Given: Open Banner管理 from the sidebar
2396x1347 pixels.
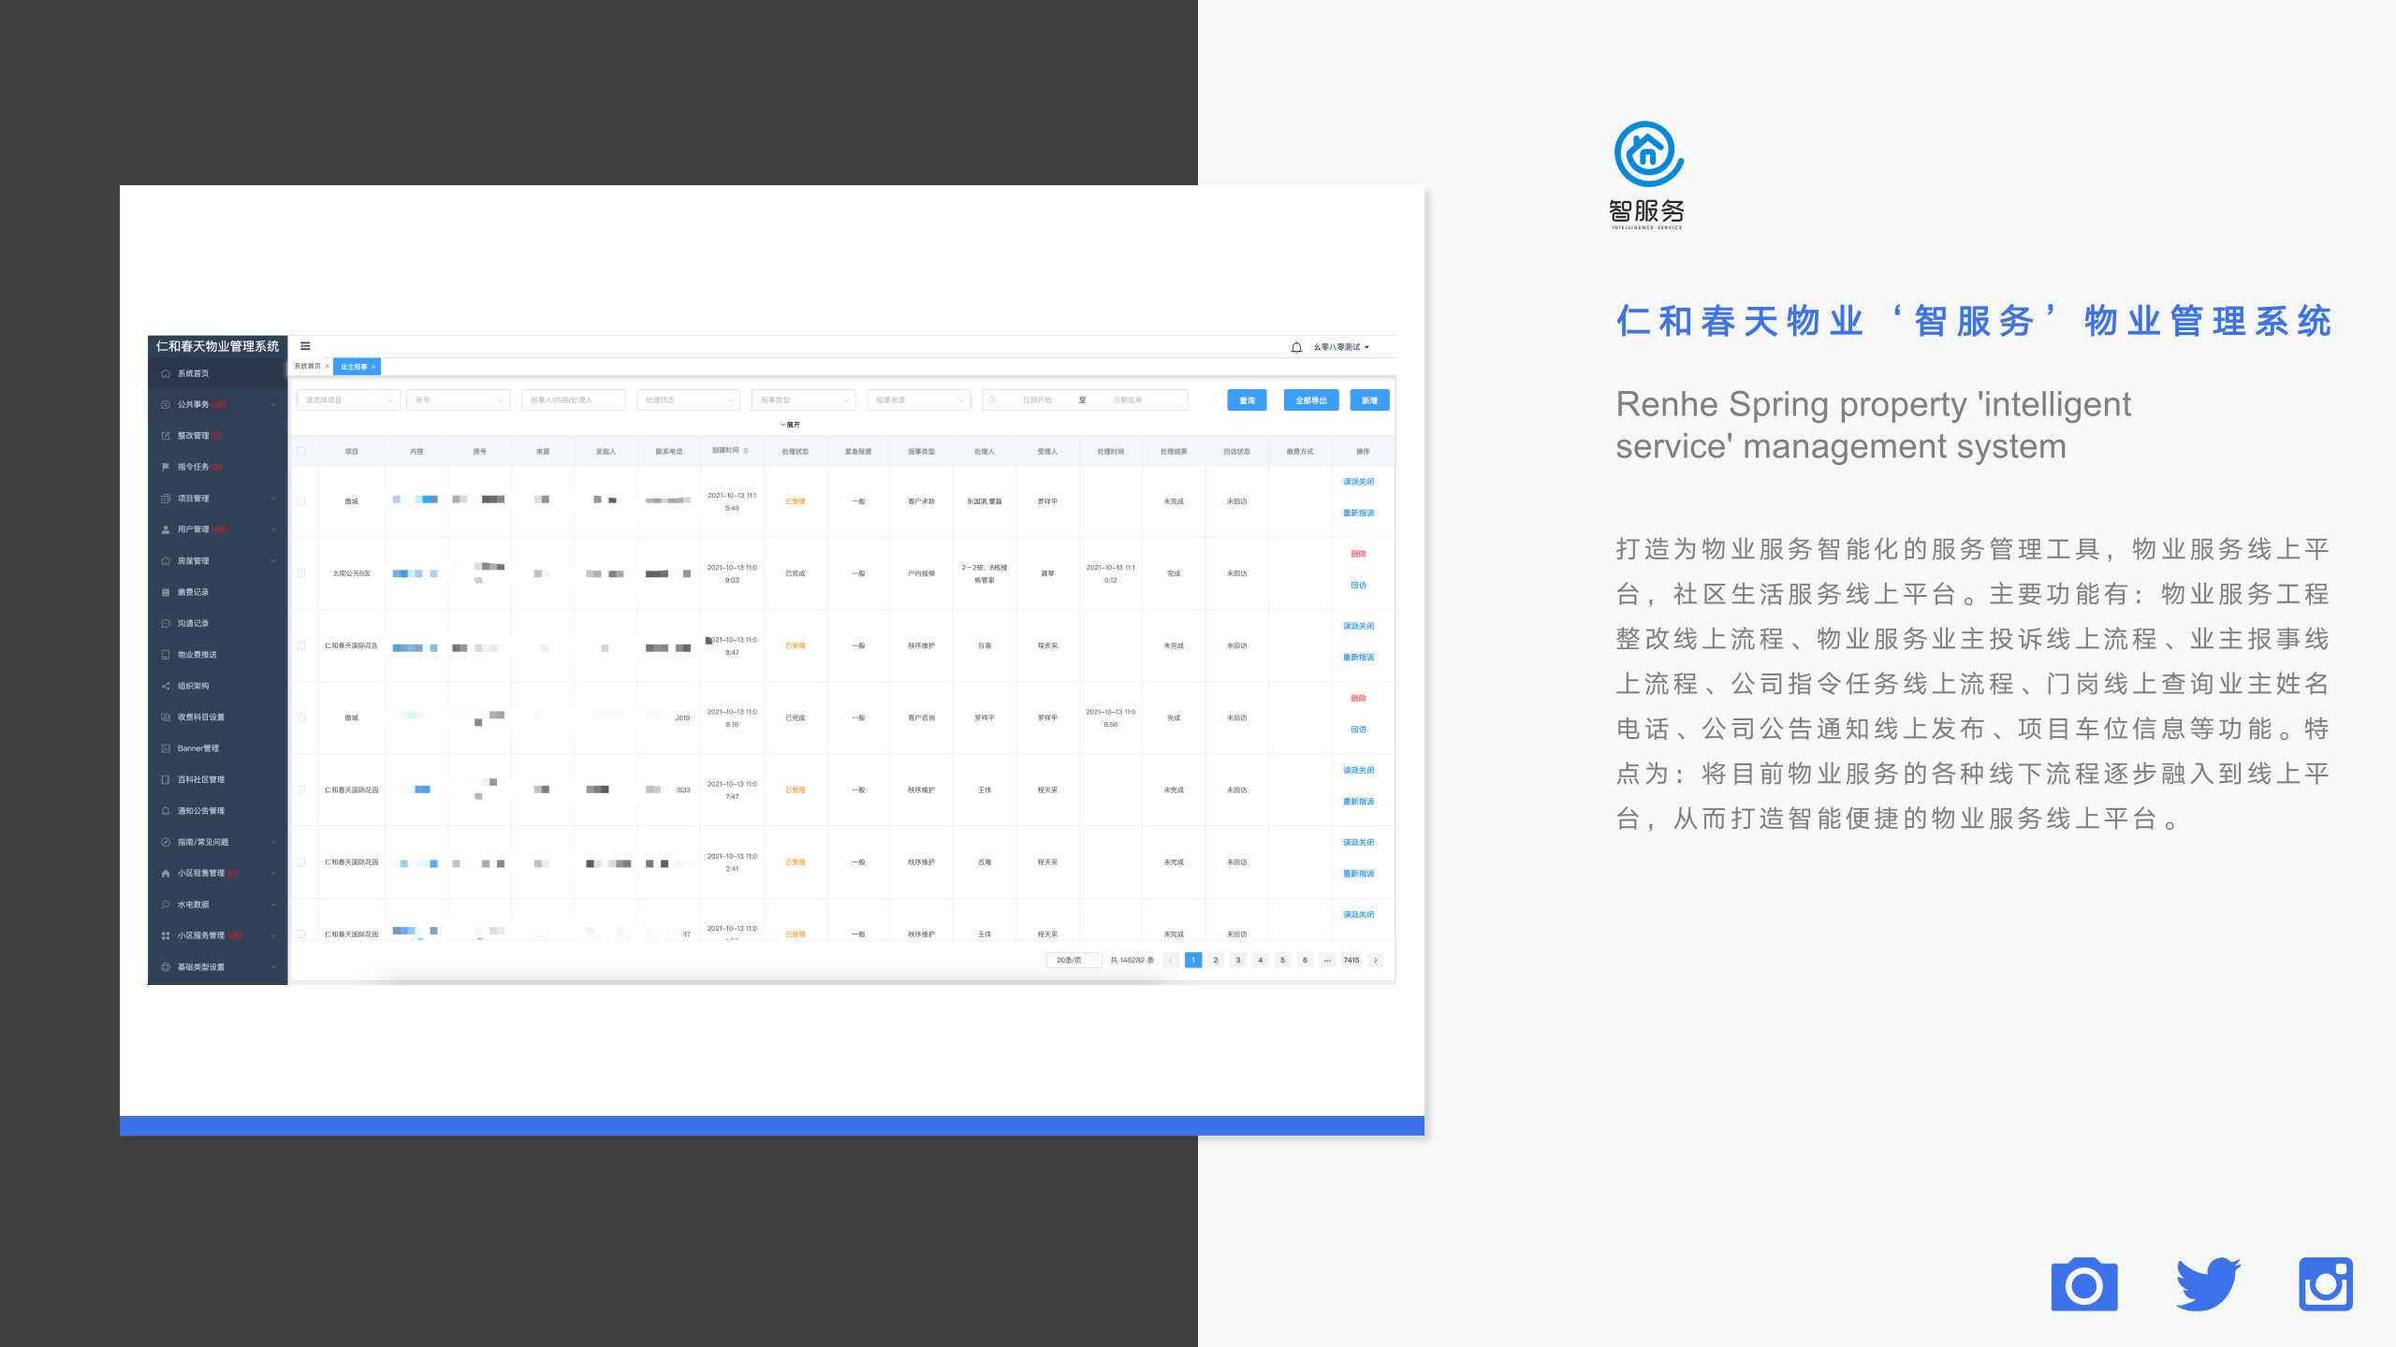Looking at the screenshot, I should pos(198,747).
